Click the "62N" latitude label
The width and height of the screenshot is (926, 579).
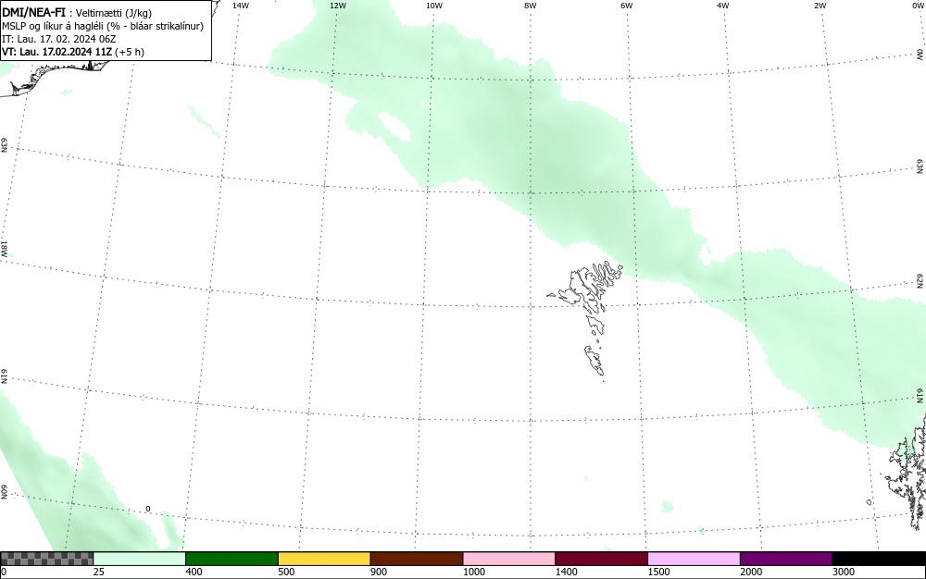pos(920,280)
